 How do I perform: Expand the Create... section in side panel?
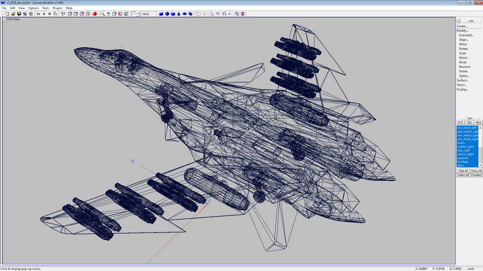[462, 26]
